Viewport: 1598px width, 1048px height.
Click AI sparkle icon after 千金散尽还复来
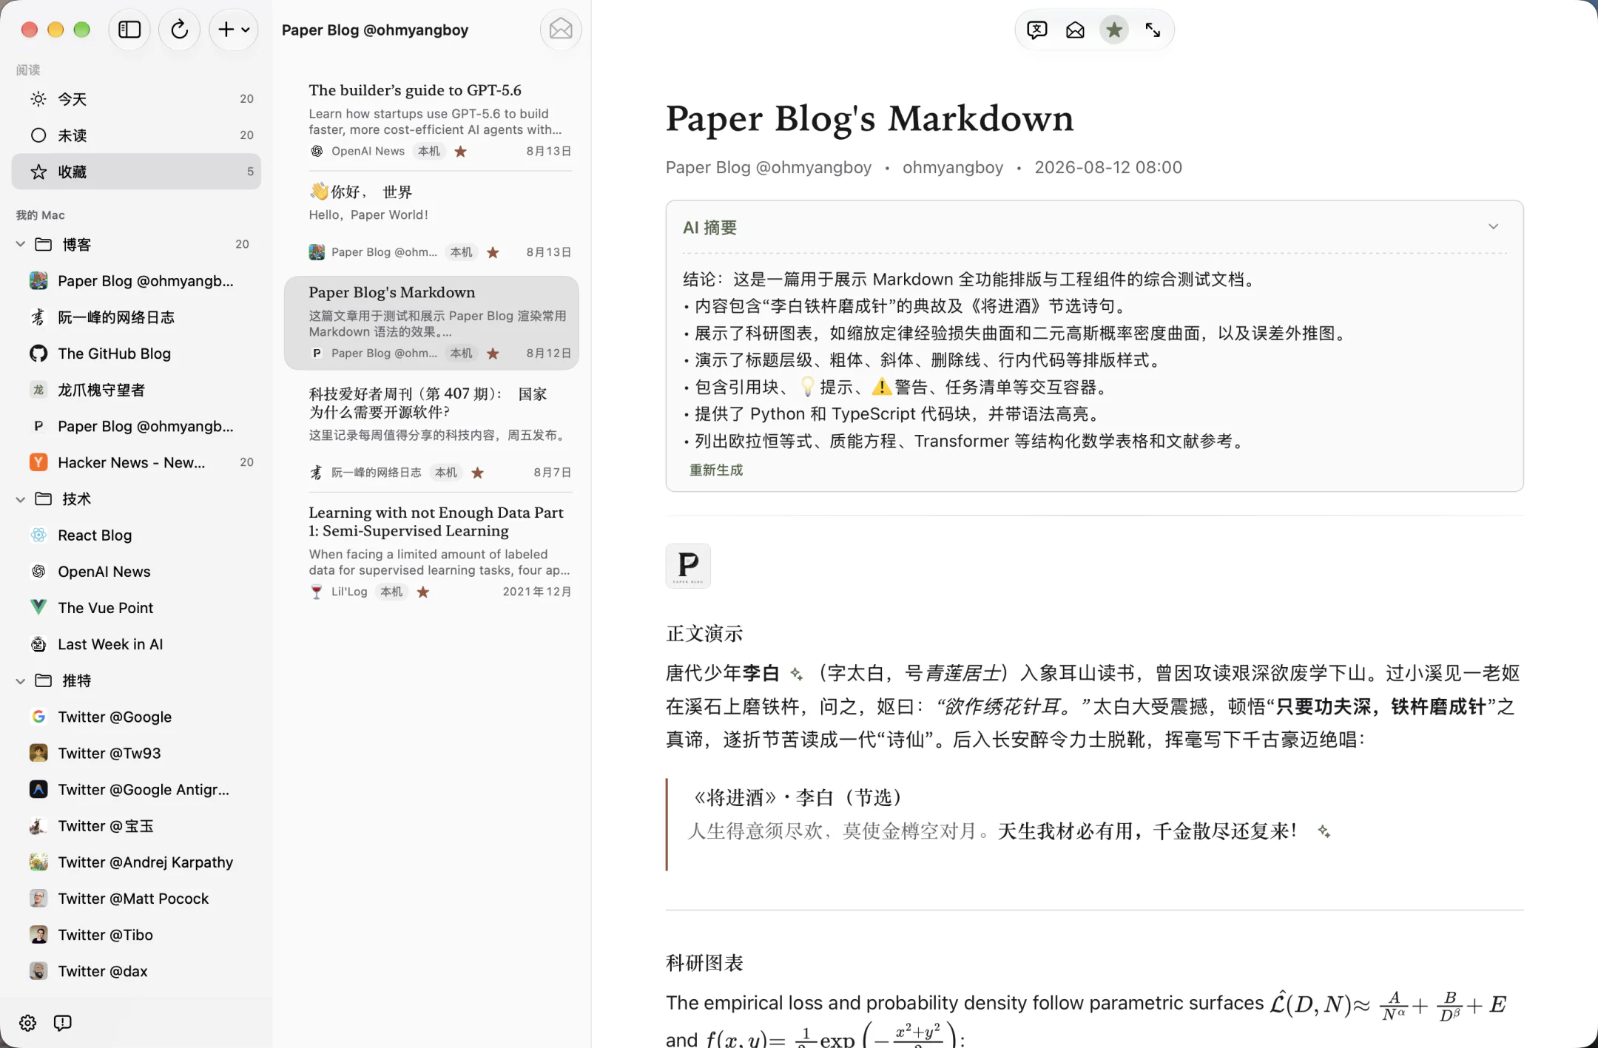point(1324,832)
